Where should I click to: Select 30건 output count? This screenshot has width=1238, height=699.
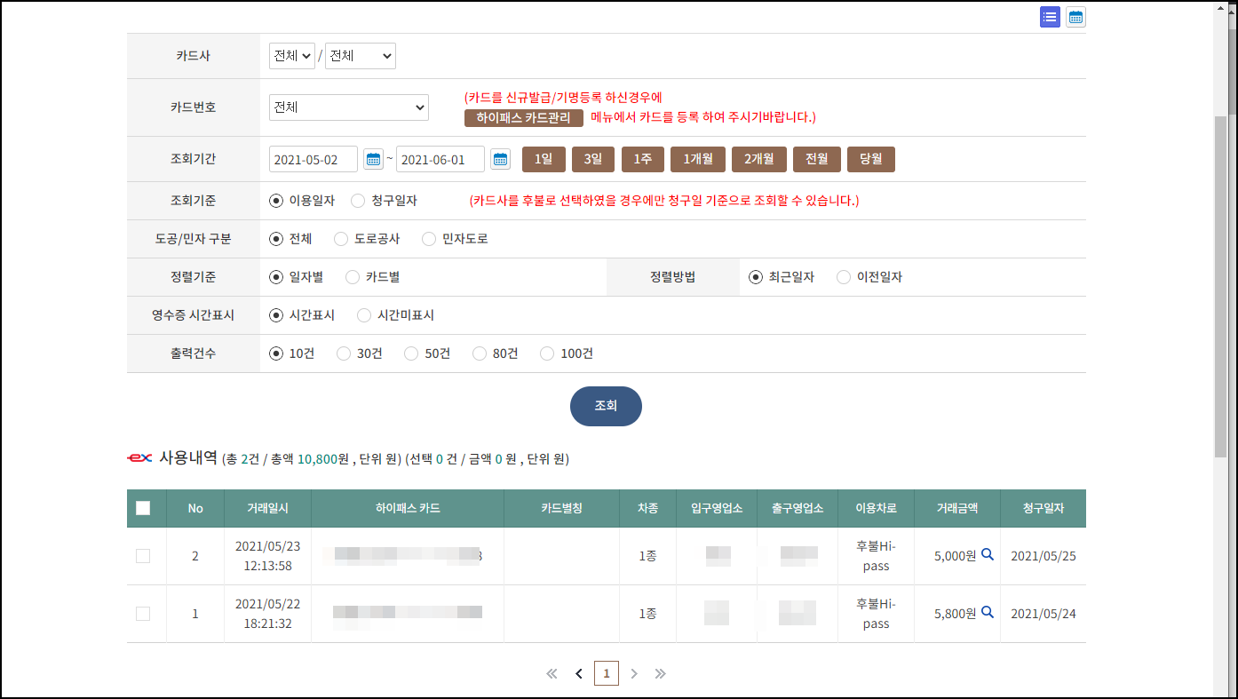point(344,353)
